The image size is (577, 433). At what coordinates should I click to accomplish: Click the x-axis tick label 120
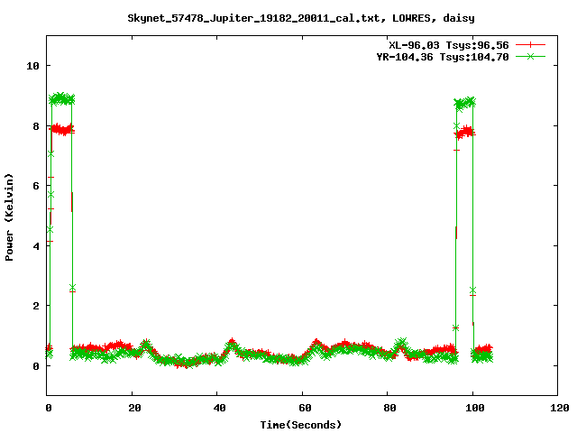(560, 408)
